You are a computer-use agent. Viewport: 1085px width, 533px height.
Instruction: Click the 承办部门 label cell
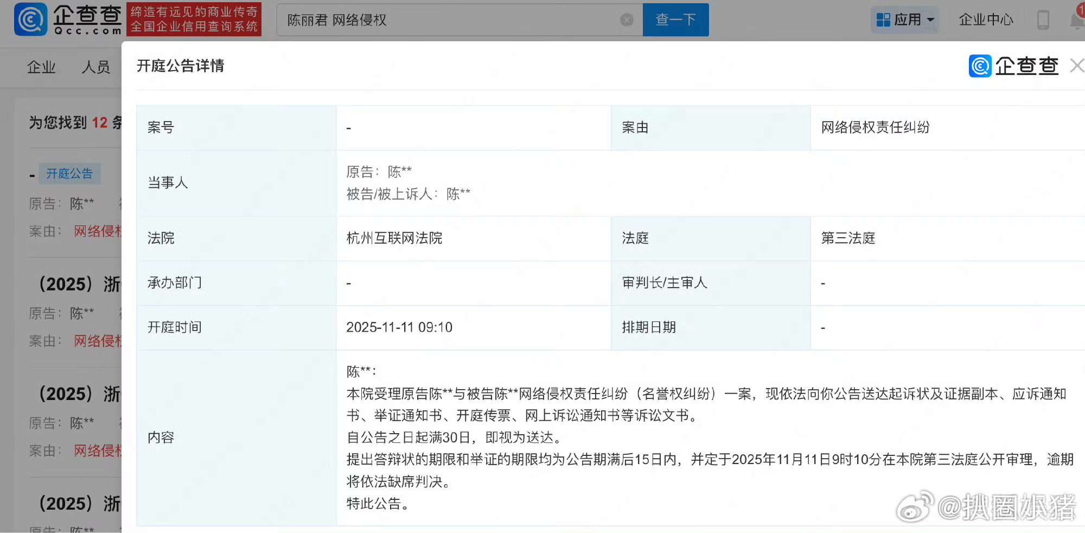point(237,283)
